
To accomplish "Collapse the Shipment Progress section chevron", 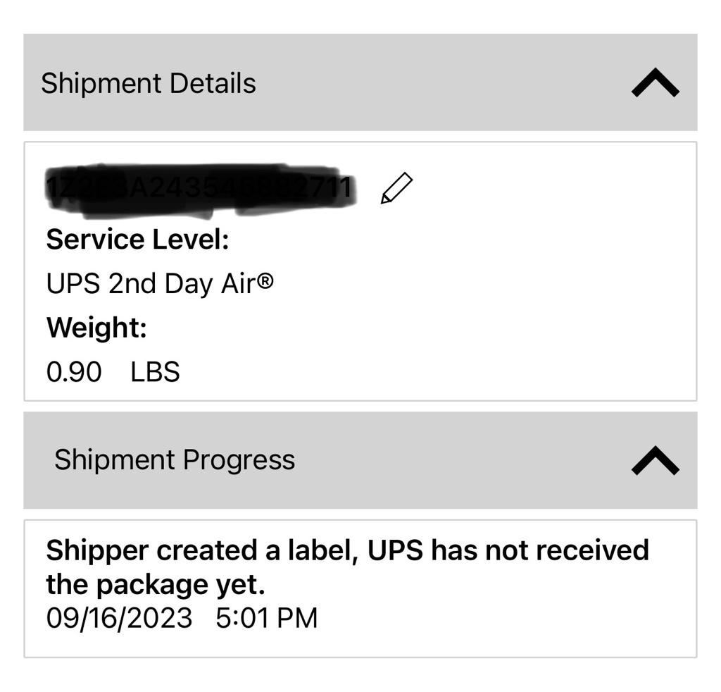I will click(x=655, y=461).
